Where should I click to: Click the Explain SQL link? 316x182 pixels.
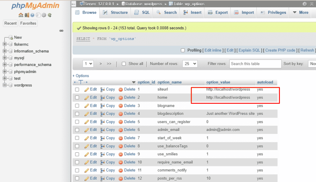249,50
